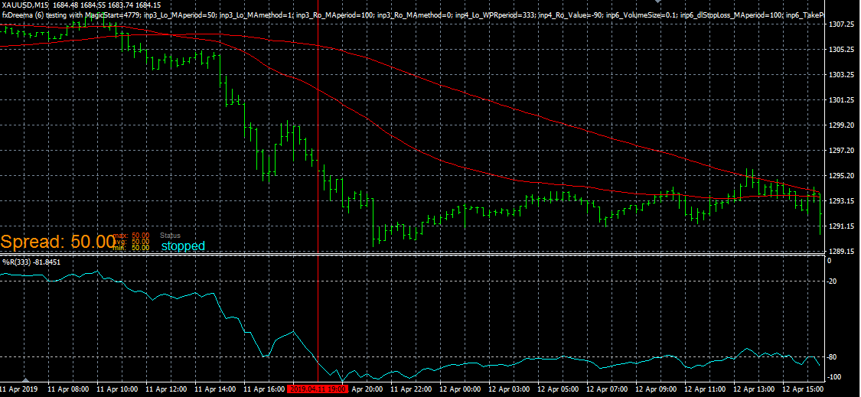Click the '12 Apr 03:00' time axis label
The width and height of the screenshot is (861, 397).
pos(509,389)
